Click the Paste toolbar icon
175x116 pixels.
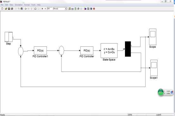(x=22, y=9)
